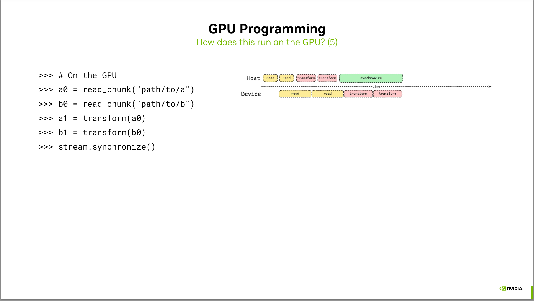Viewport: 534px width, 301px height.
Task: Click first Host transform block
Action: tap(306, 78)
